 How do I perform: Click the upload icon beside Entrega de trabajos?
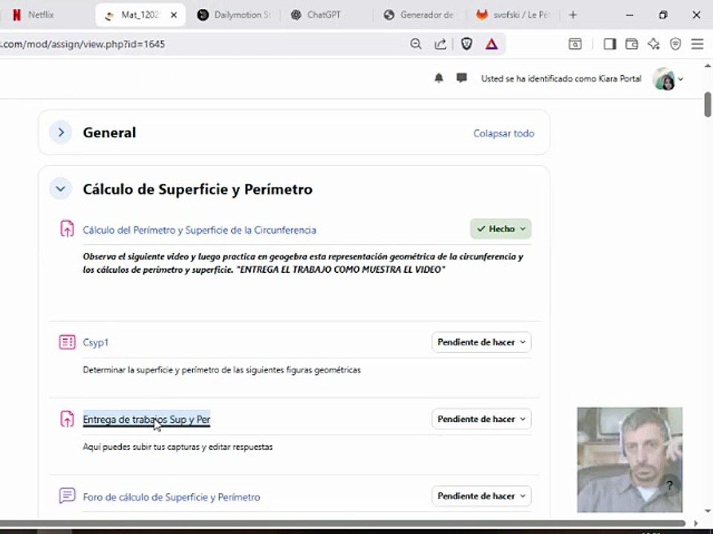[x=67, y=418]
